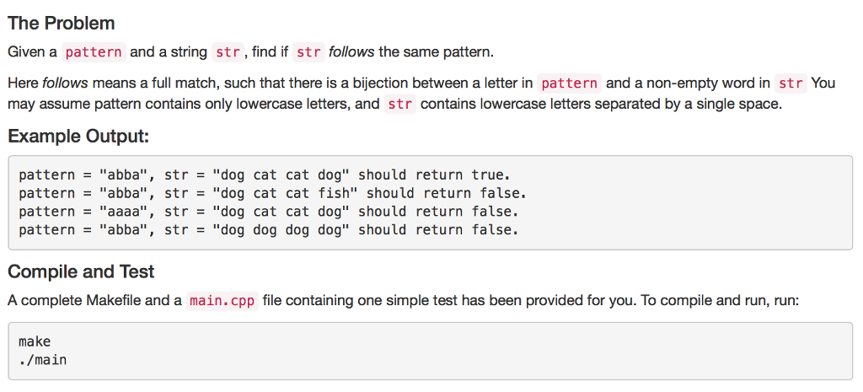863x392 pixels.
Task: Click the "Example Output:" heading
Action: pyautogui.click(x=78, y=136)
